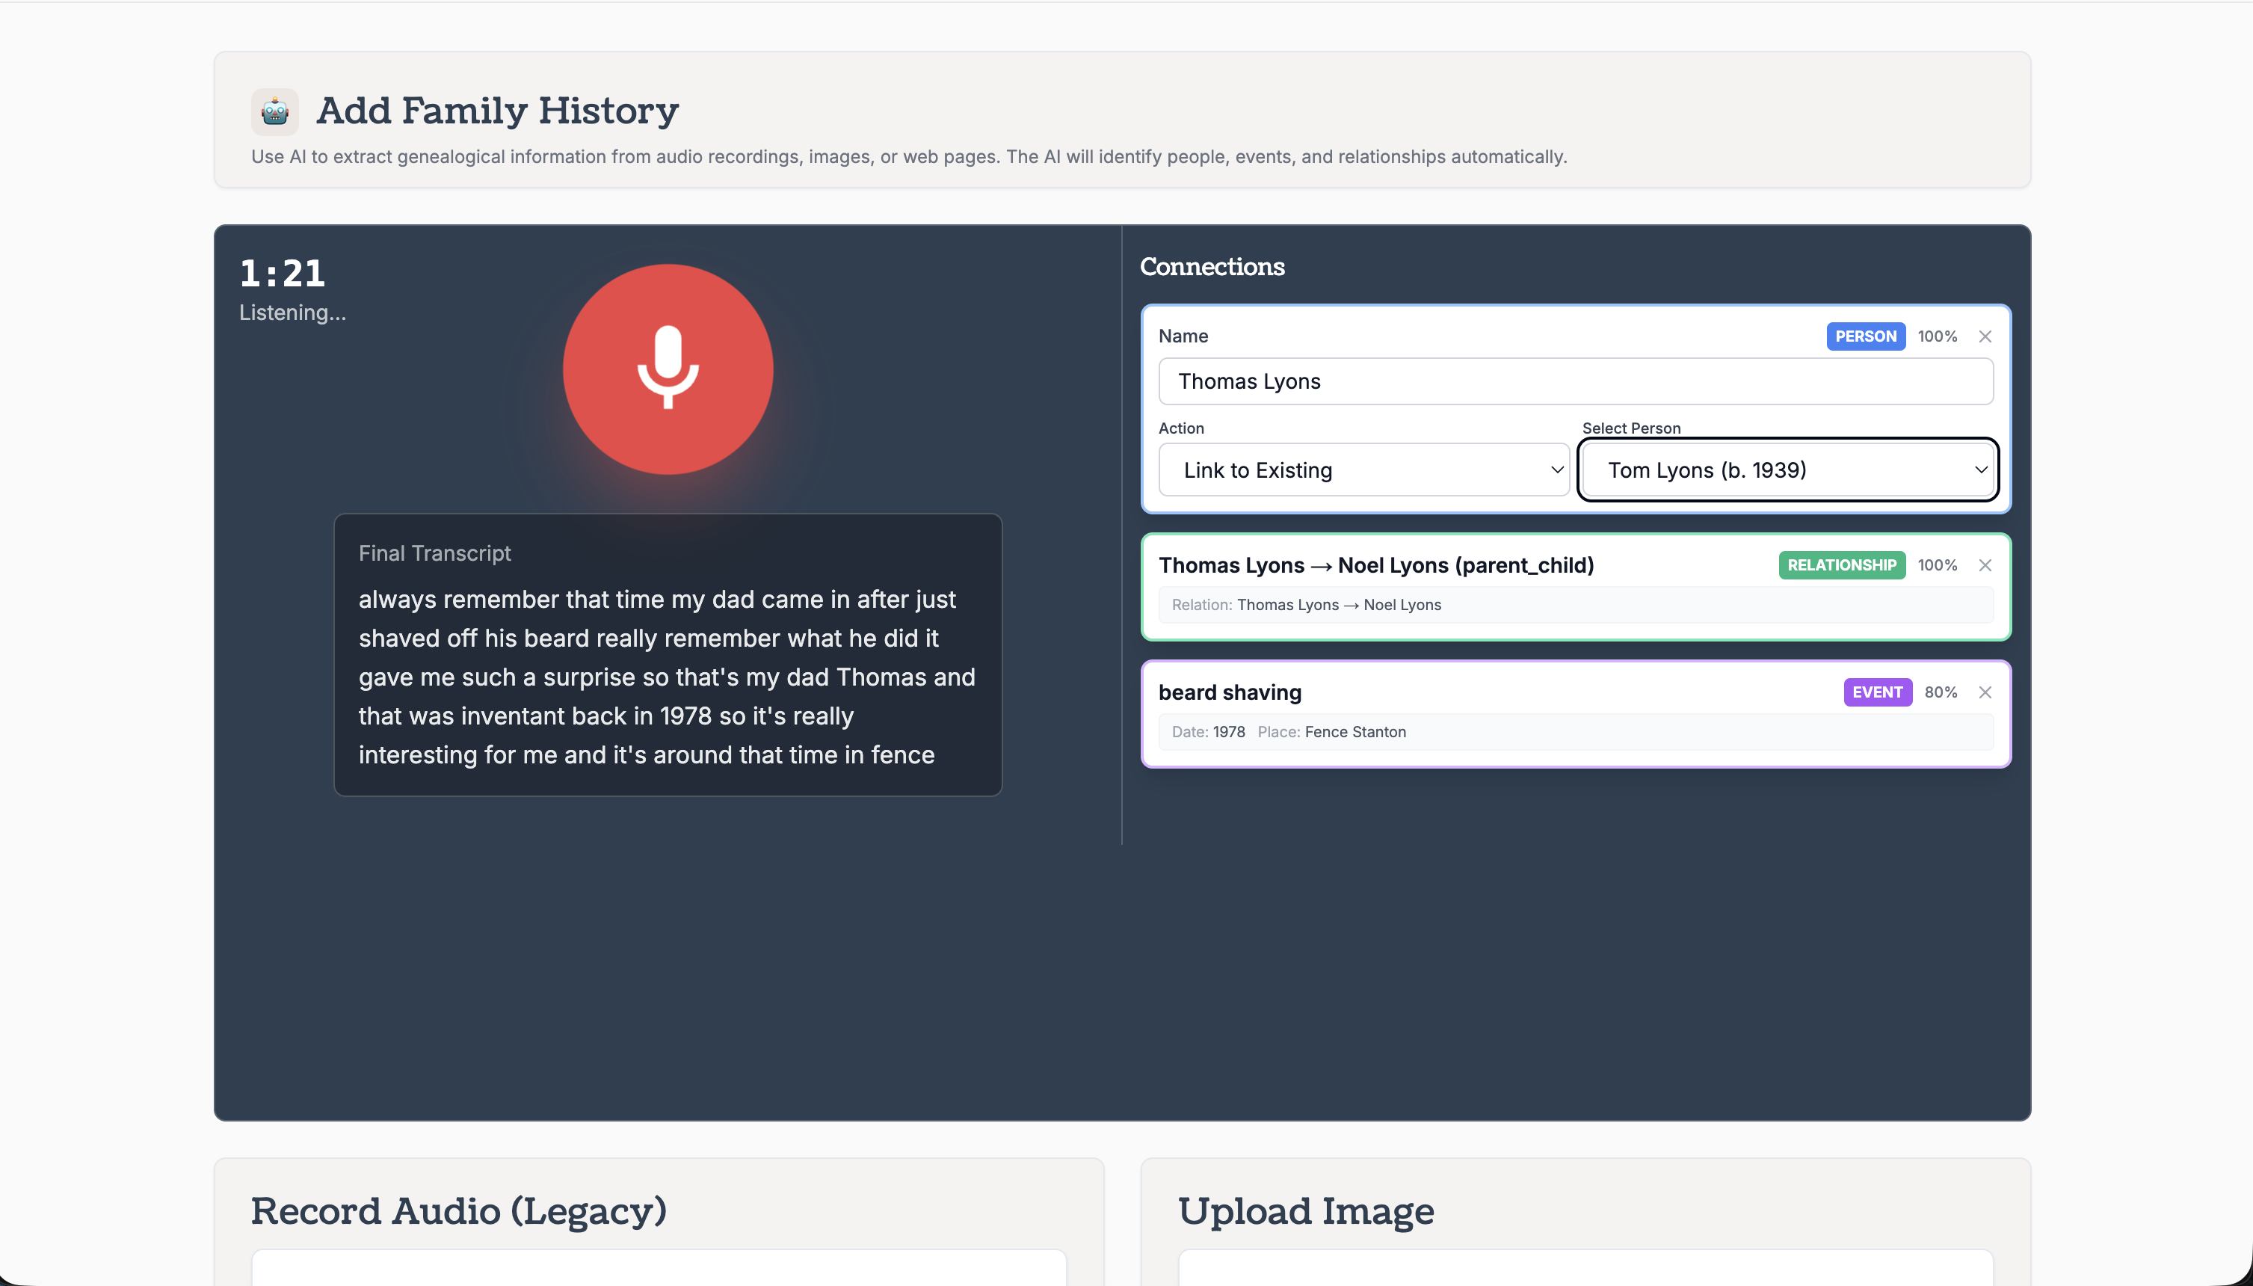The height and width of the screenshot is (1286, 2253).
Task: Delete the beard shaving event card
Action: point(1985,692)
